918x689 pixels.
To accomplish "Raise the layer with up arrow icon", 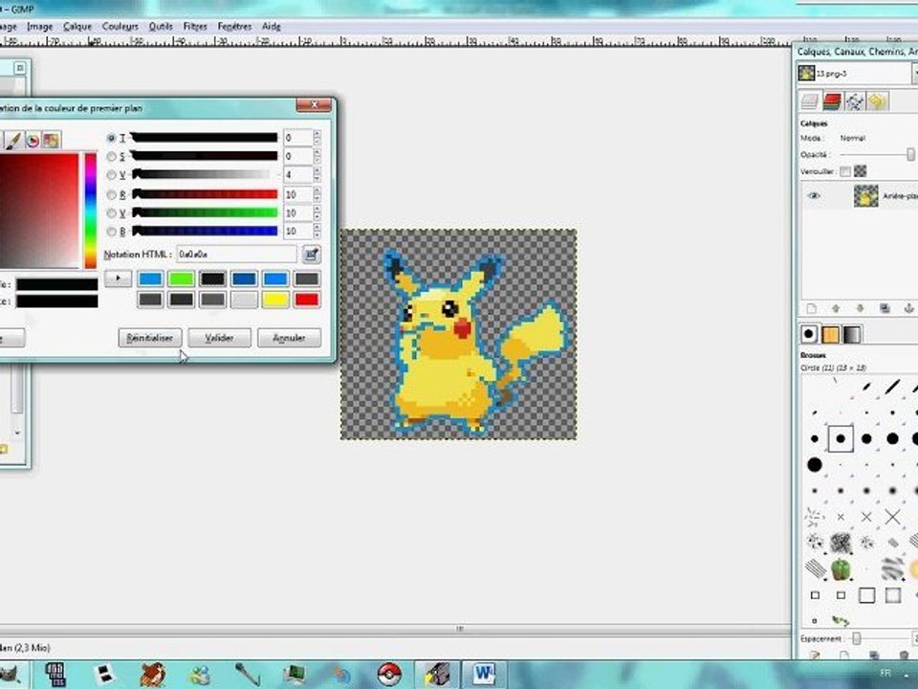I will (x=836, y=308).
